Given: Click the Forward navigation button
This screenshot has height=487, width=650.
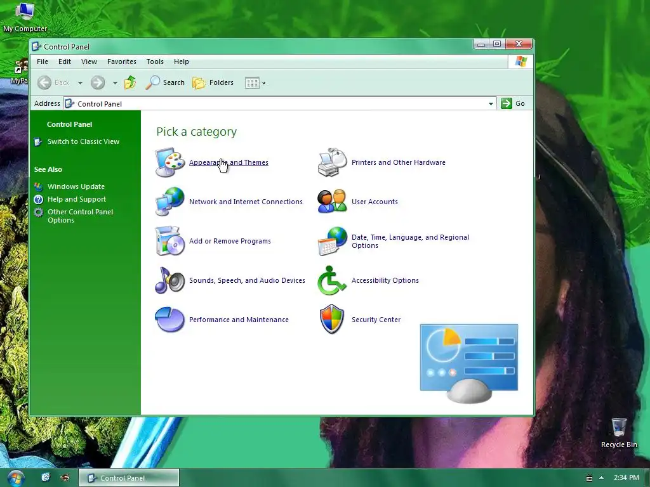Looking at the screenshot, I should tap(98, 82).
